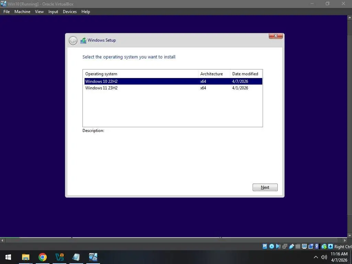Open the Input menu
This screenshot has height=264, width=352.
click(x=53, y=12)
